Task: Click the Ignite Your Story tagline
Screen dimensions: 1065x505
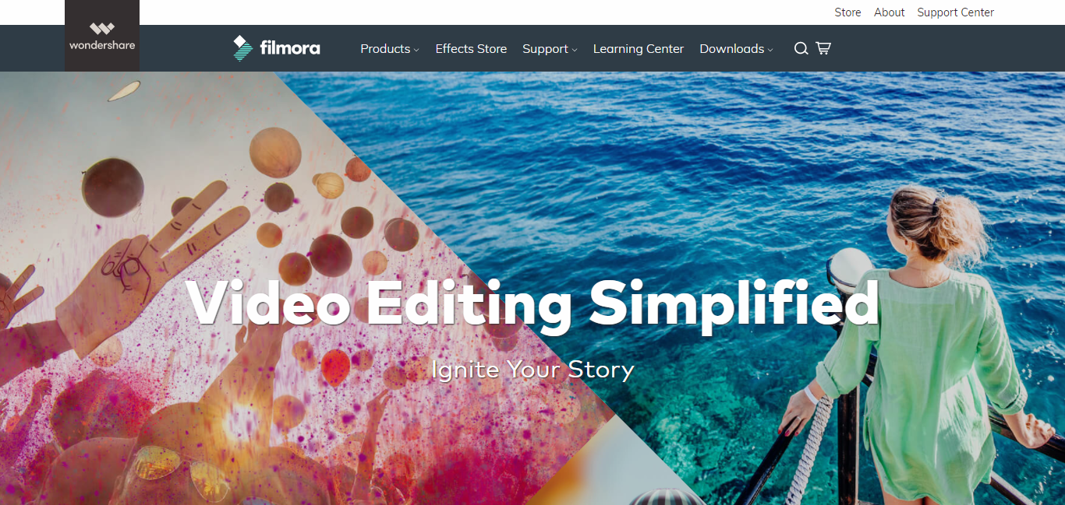Action: point(532,369)
